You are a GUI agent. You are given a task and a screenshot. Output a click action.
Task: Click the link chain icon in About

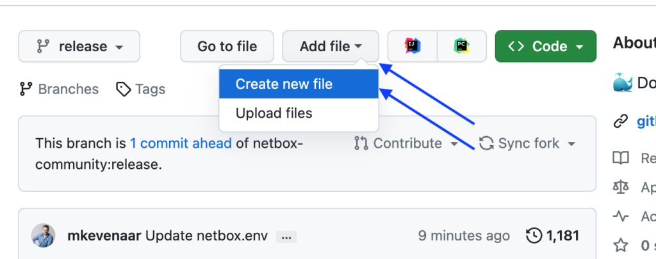620,122
